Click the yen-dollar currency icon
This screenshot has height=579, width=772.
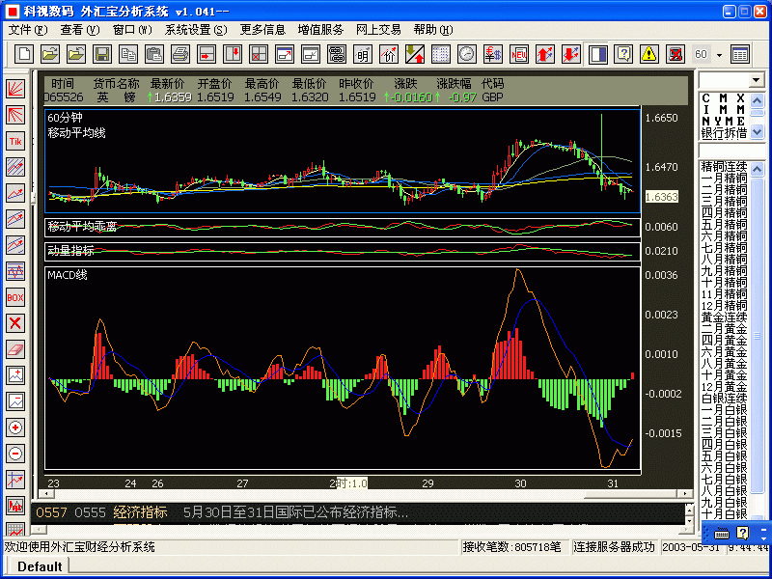[x=493, y=54]
